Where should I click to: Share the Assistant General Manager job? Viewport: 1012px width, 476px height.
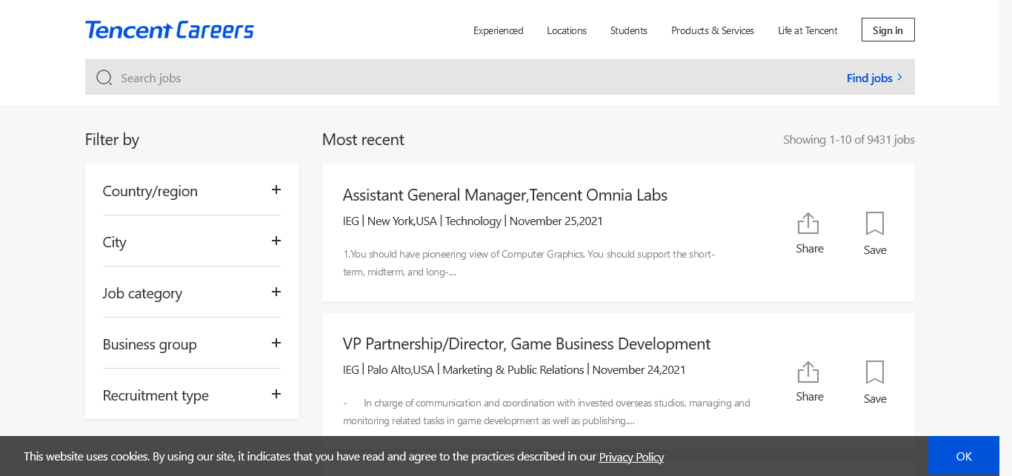tap(809, 232)
